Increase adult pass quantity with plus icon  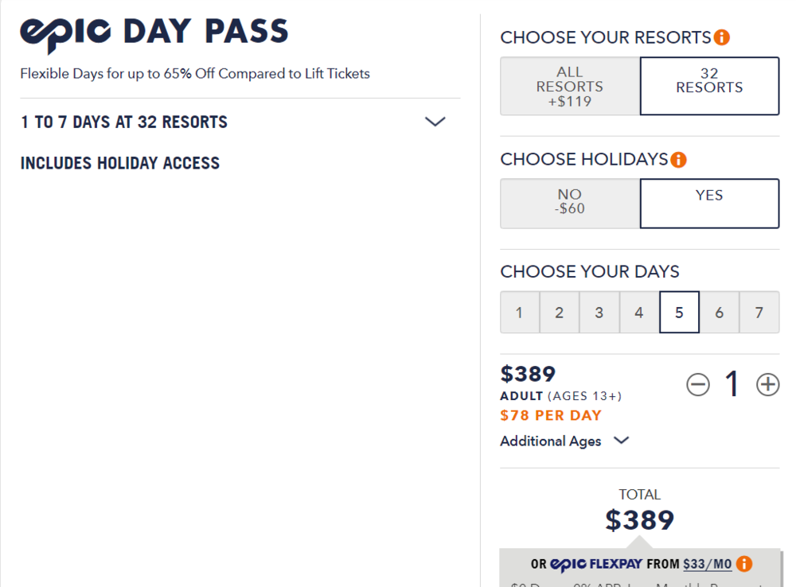tap(767, 385)
